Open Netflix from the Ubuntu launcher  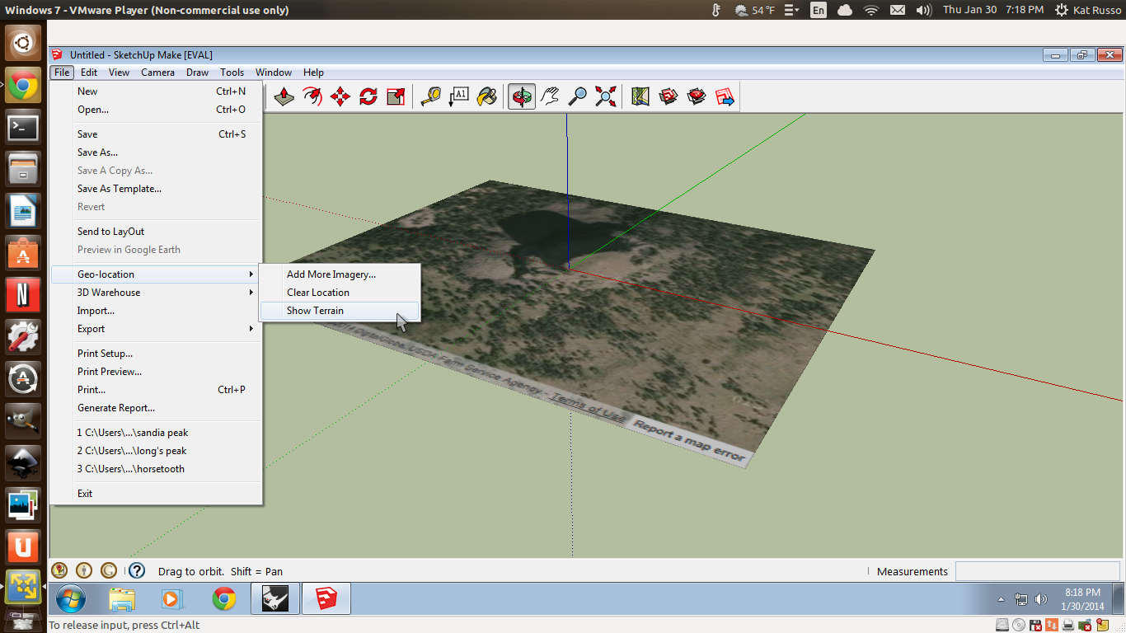(x=23, y=293)
